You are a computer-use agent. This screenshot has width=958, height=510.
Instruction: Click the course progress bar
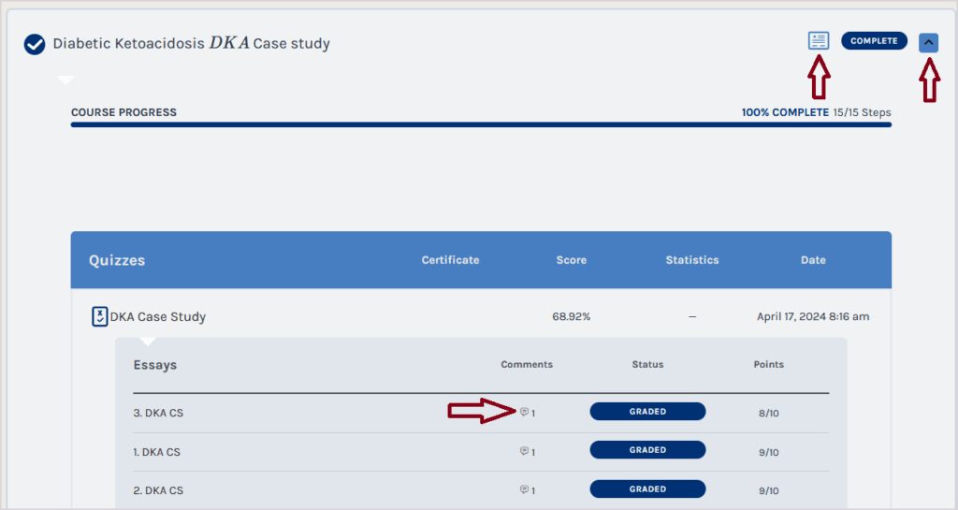click(x=481, y=124)
